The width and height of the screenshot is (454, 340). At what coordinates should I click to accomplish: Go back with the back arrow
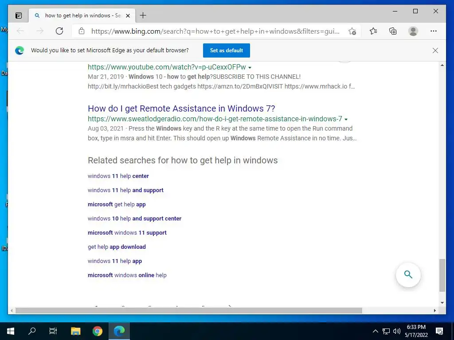click(20, 31)
